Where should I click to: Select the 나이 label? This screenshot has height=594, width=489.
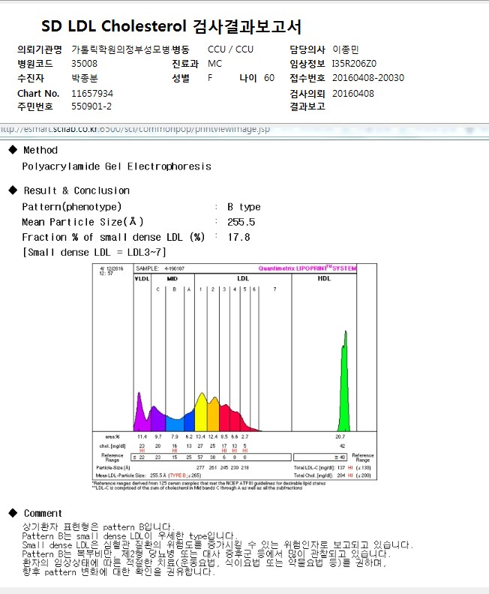click(x=247, y=78)
